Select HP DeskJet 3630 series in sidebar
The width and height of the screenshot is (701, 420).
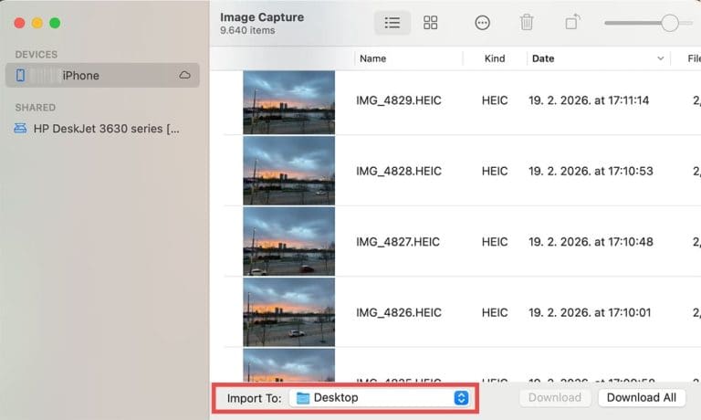(102, 129)
